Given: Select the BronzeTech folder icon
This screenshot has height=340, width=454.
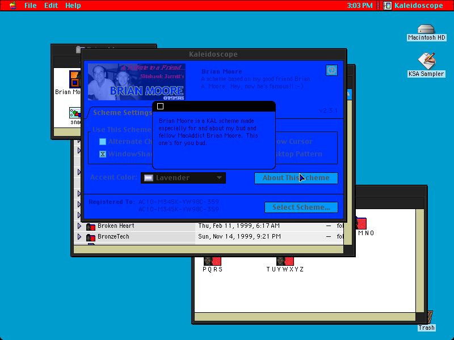Looking at the screenshot, I should coord(91,237).
